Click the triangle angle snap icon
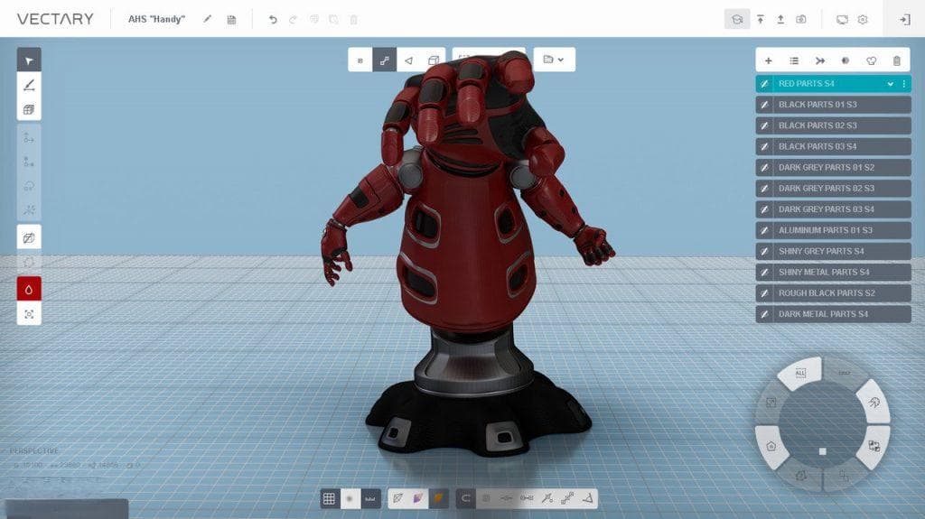The width and height of the screenshot is (925, 519). (x=587, y=498)
